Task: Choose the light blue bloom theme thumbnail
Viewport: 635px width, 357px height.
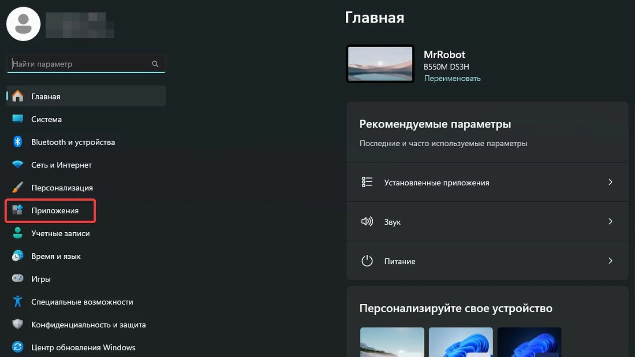Action: pyautogui.click(x=461, y=342)
